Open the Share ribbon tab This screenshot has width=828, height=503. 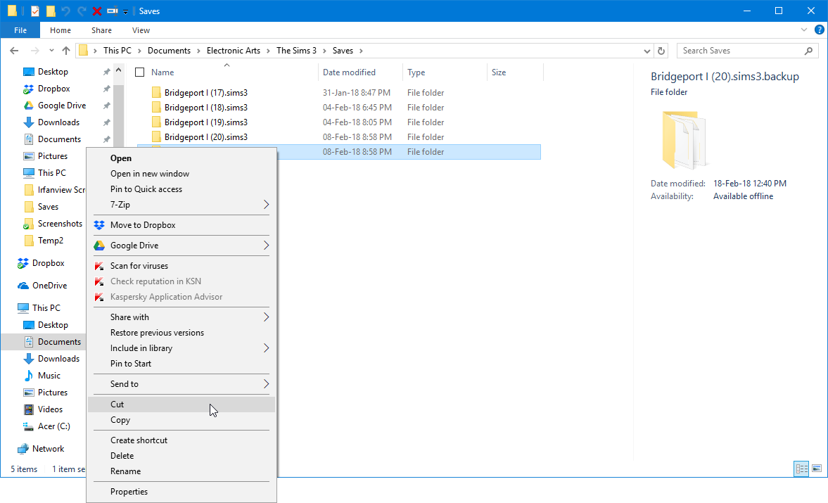101,30
